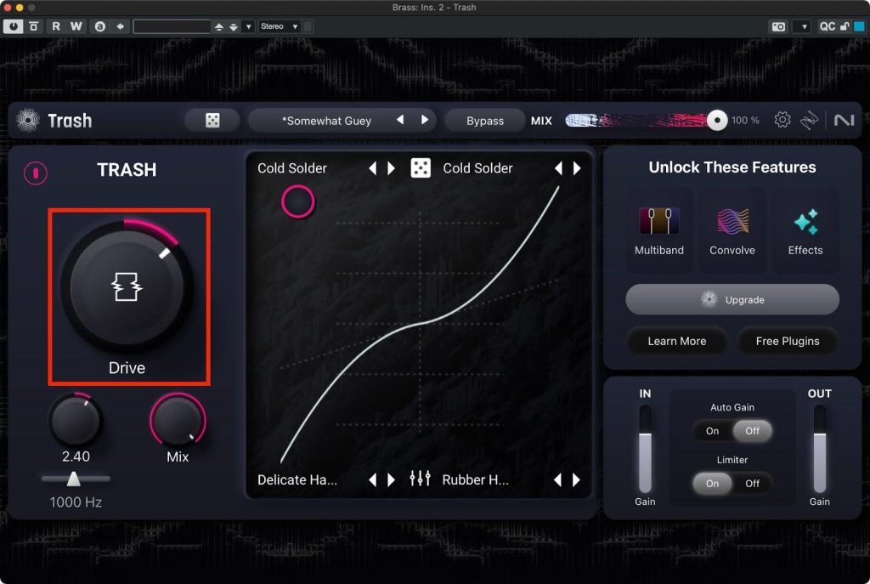
Task: Open the Stereo channel configuration dropdown
Action: click(279, 26)
